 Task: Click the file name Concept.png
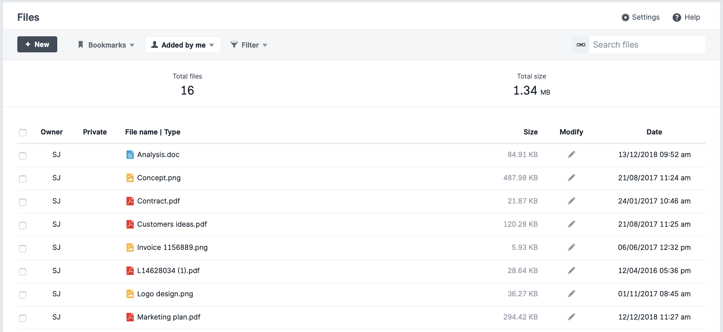[159, 178]
